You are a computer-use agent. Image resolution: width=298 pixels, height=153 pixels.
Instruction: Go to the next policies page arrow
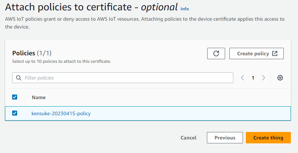click(264, 78)
